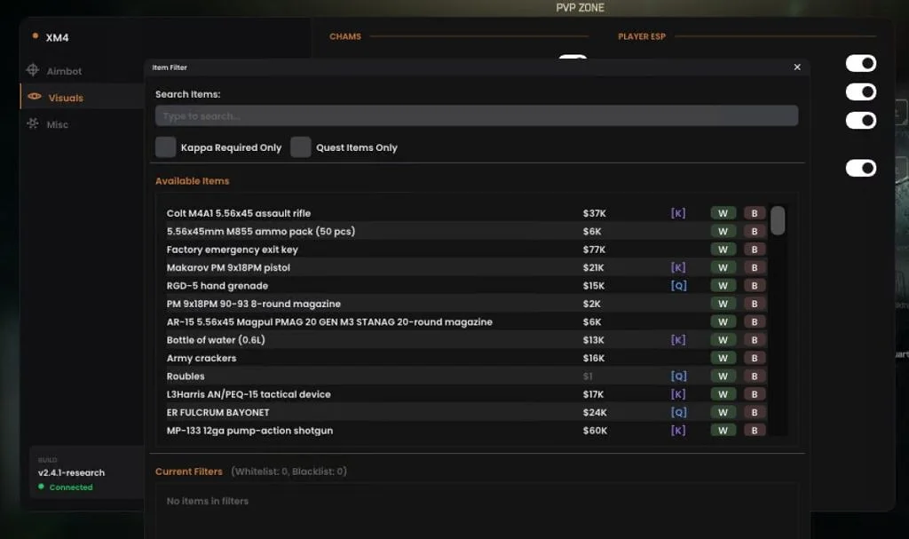Viewport: 909px width, 539px height.
Task: Whitelist the Factory emergency exit key
Action: 723,250
